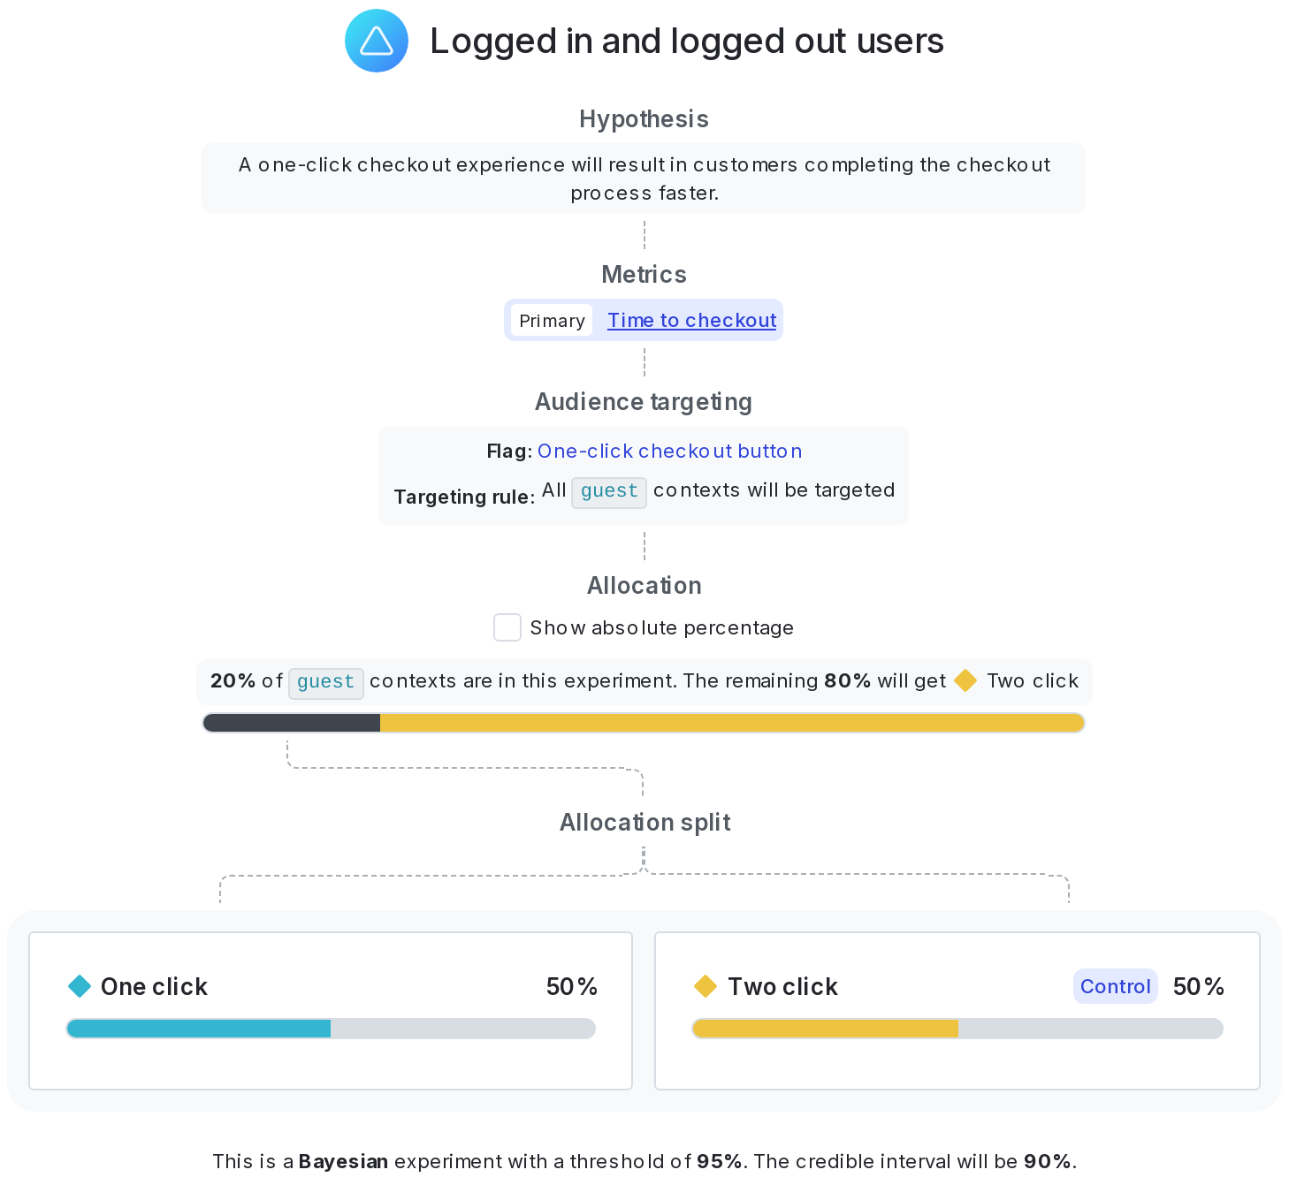Image resolution: width=1289 pixels, height=1200 pixels.
Task: Click the guest tag in targeting rule
Action: (x=609, y=491)
